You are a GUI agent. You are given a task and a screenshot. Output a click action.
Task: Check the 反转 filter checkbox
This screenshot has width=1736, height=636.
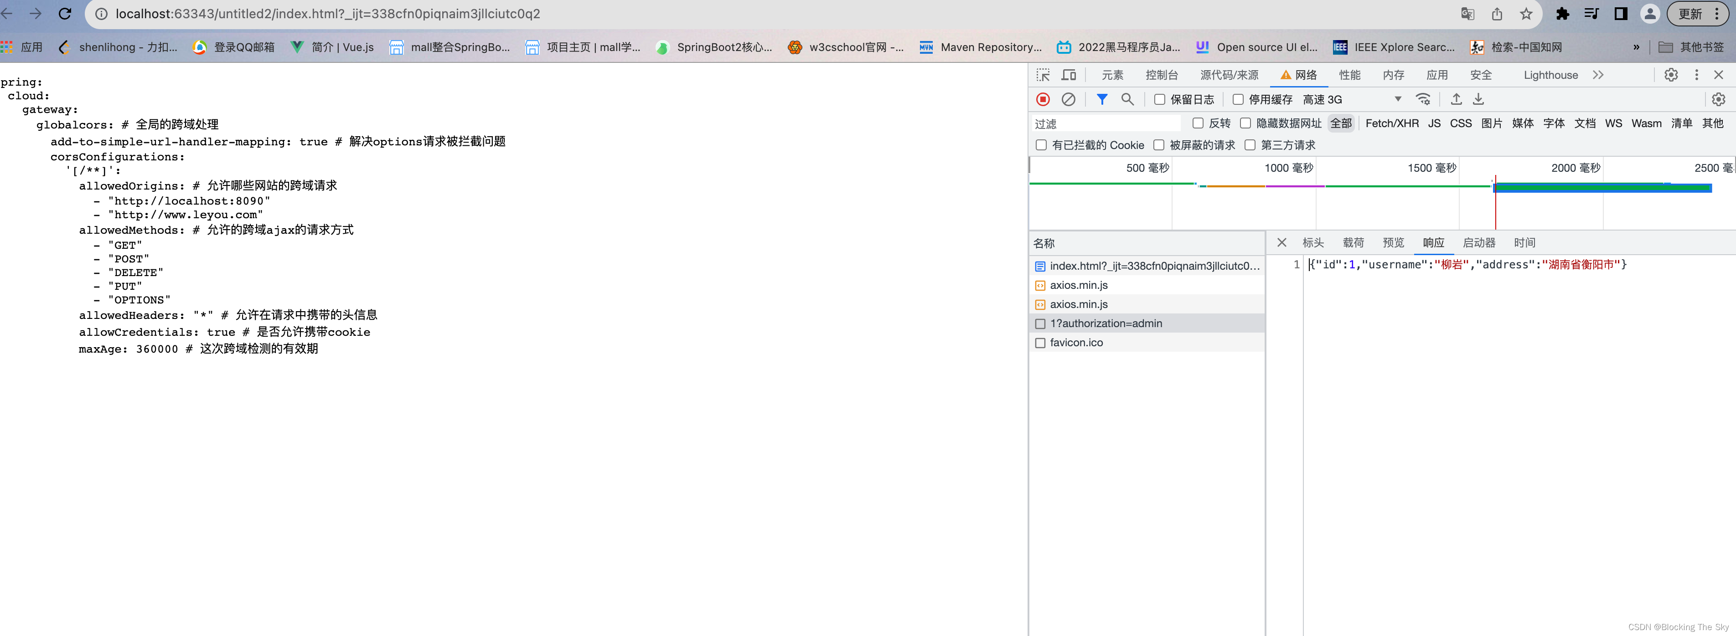(x=1198, y=123)
